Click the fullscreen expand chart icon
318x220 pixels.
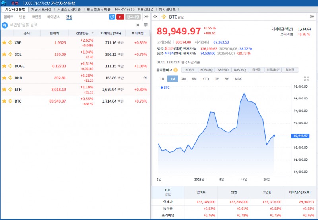(x=306, y=79)
